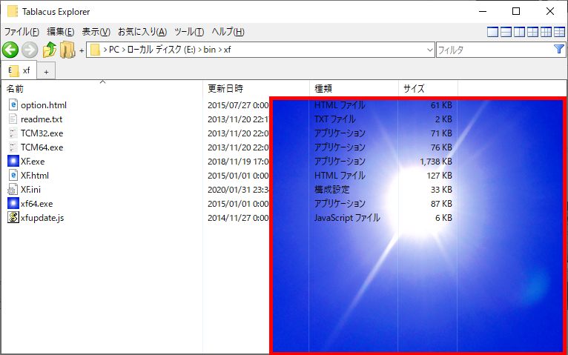This screenshot has height=355, width=568.
Task: Click the PC breadcrumb in address bar
Action: 114,50
